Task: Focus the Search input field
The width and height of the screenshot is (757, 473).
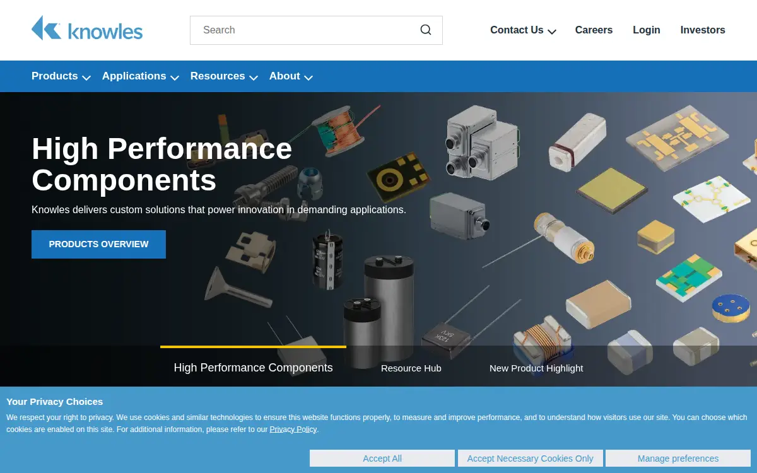Action: (316, 30)
